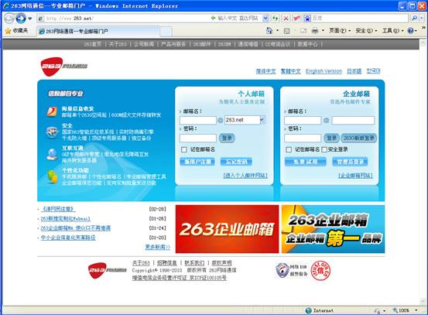428x315 pixels.
Task: Click the personal mailbox name input field
Action: (x=198, y=120)
